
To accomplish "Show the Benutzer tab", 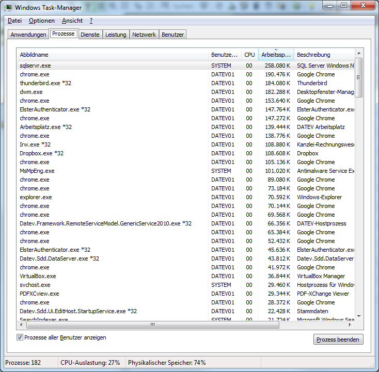I will [x=172, y=35].
